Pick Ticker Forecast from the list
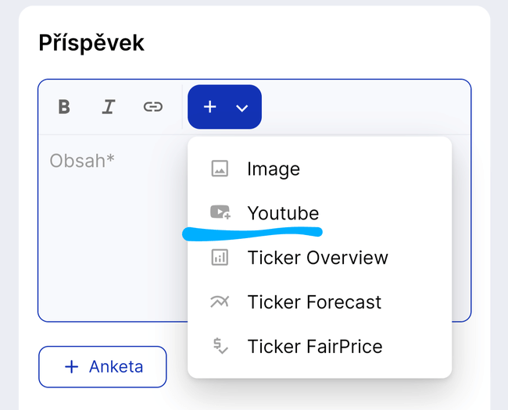The height and width of the screenshot is (410, 508). [x=314, y=302]
